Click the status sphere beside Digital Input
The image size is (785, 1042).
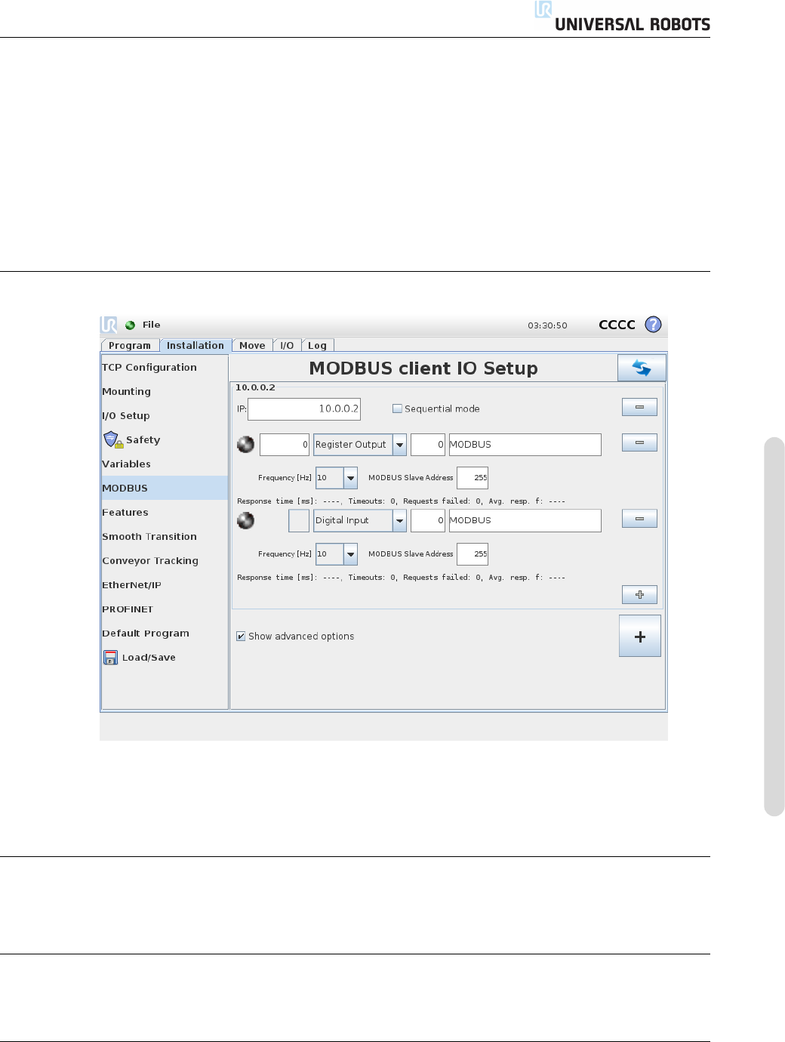(245, 520)
